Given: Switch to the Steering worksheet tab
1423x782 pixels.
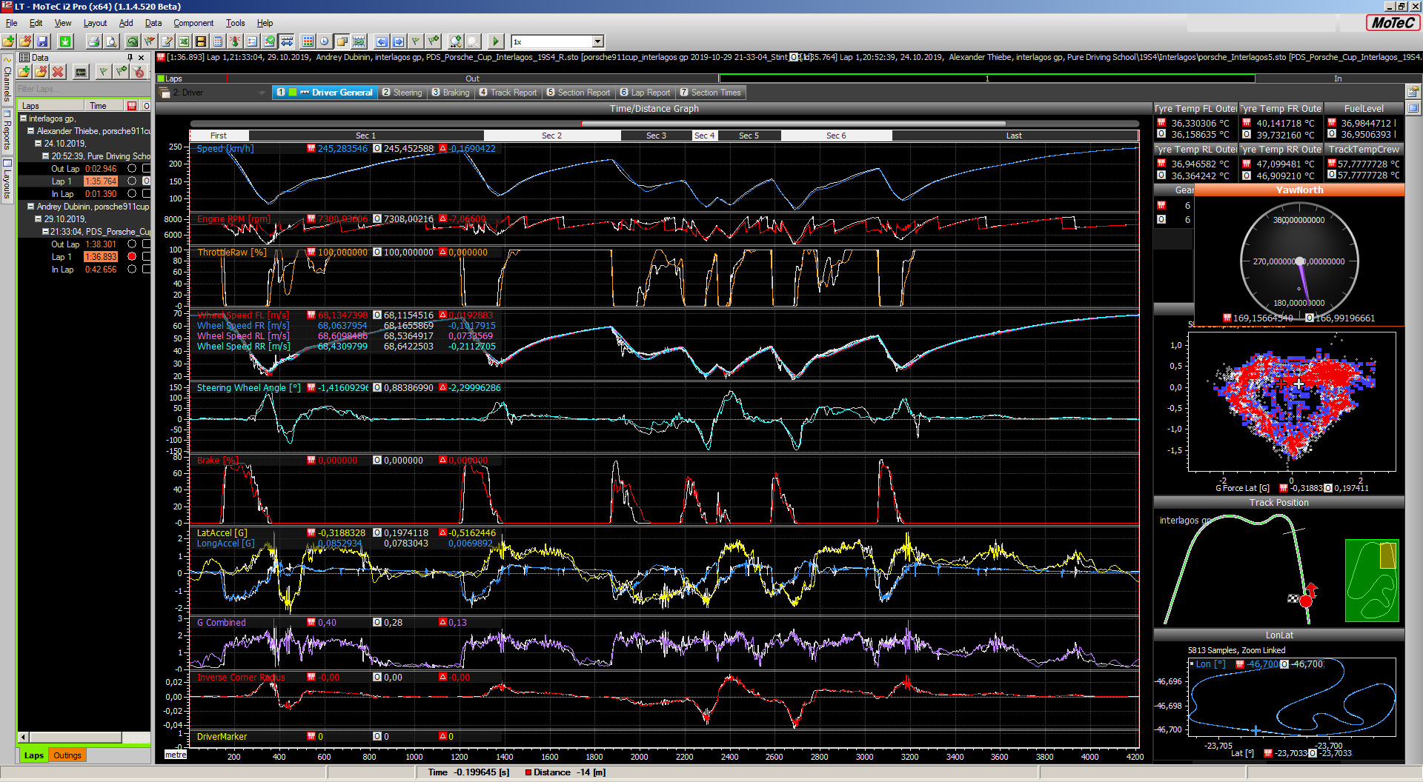Looking at the screenshot, I should pyautogui.click(x=402, y=93).
